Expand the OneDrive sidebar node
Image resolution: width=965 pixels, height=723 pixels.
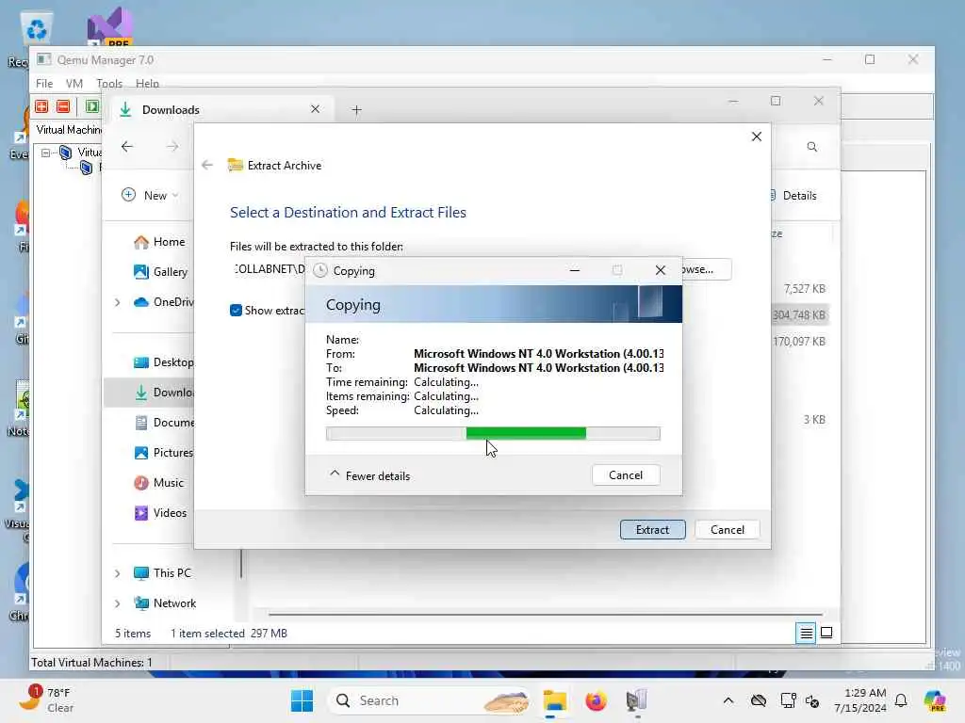pyautogui.click(x=117, y=302)
